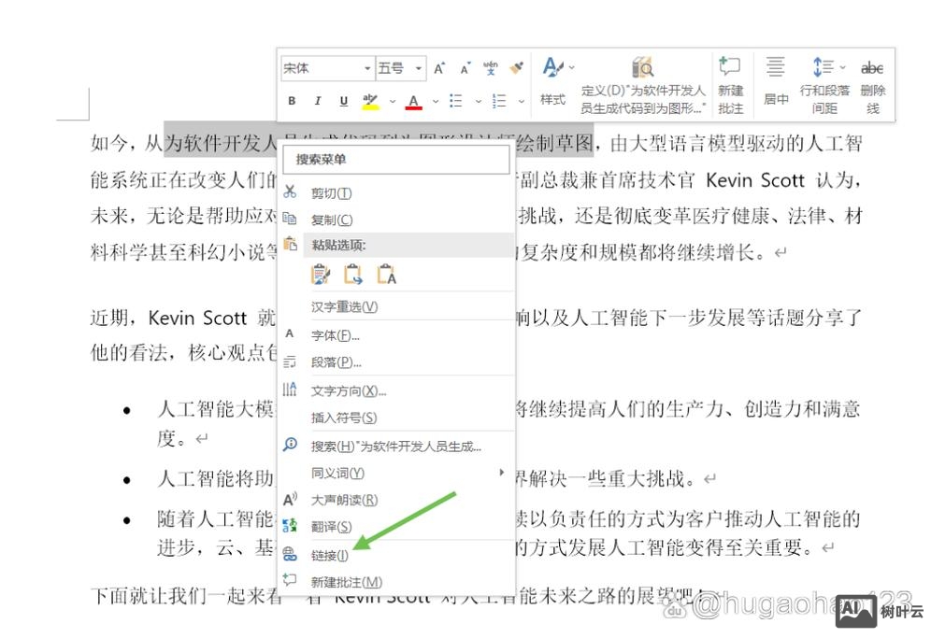Toggle bold formatting on selection

click(291, 100)
